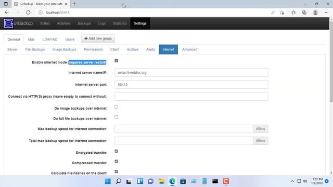Click the zoom magnifier icon in address bar
This screenshot has height=187, width=333.
pos(273,12)
